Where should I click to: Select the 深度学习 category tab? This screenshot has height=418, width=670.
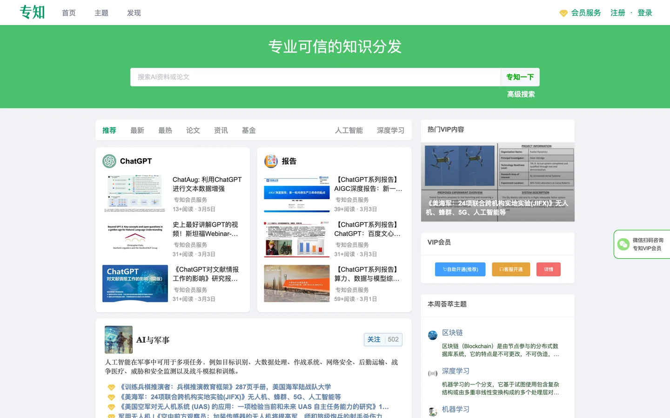391,131
